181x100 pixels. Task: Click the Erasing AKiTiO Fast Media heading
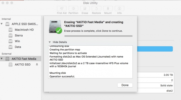click(94, 24)
